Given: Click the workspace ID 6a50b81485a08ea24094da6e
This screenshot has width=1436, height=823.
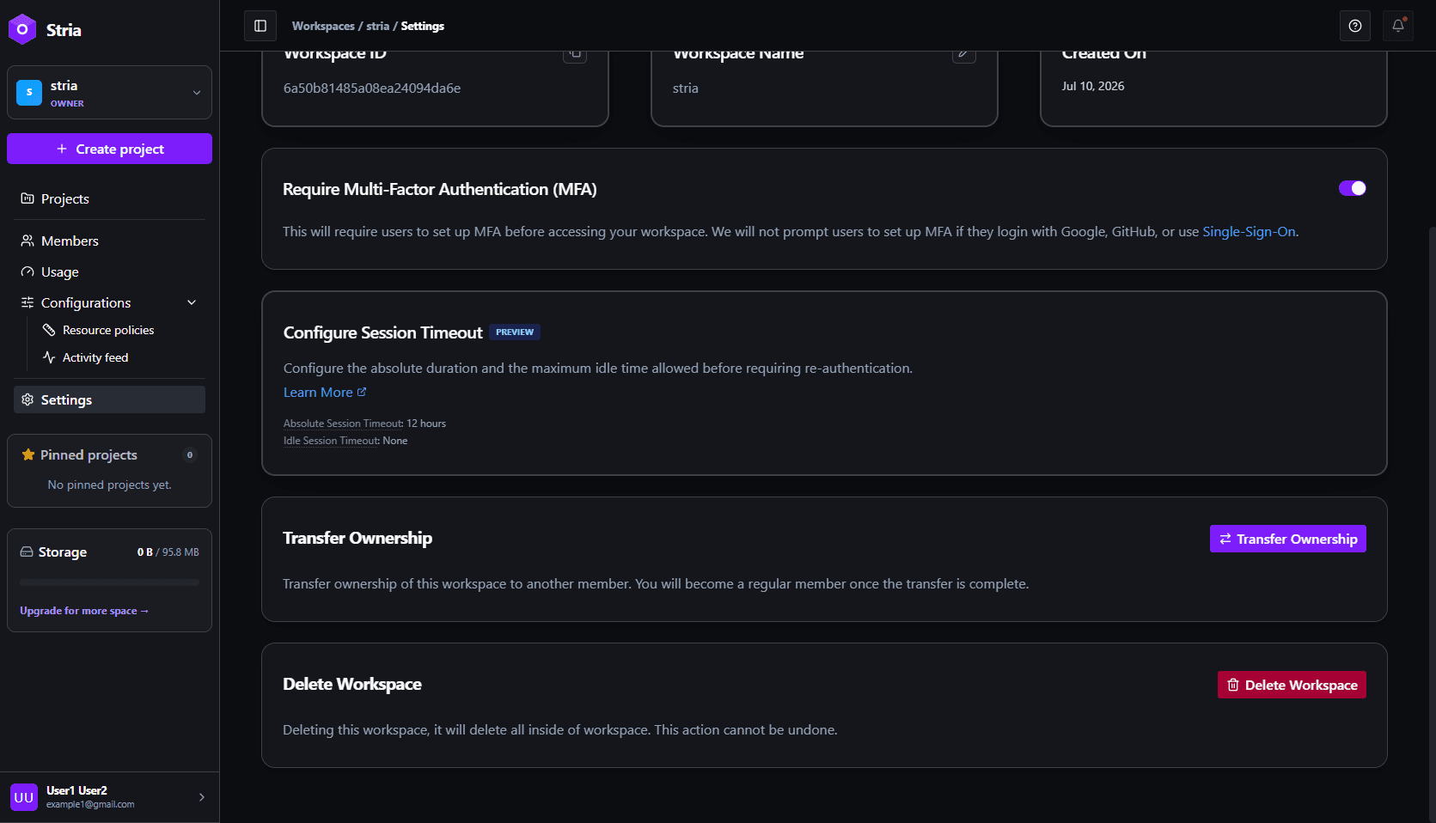Looking at the screenshot, I should (x=372, y=88).
